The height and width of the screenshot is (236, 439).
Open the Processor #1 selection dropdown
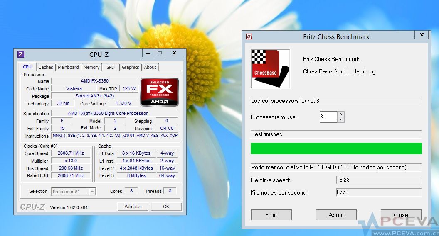92,192
